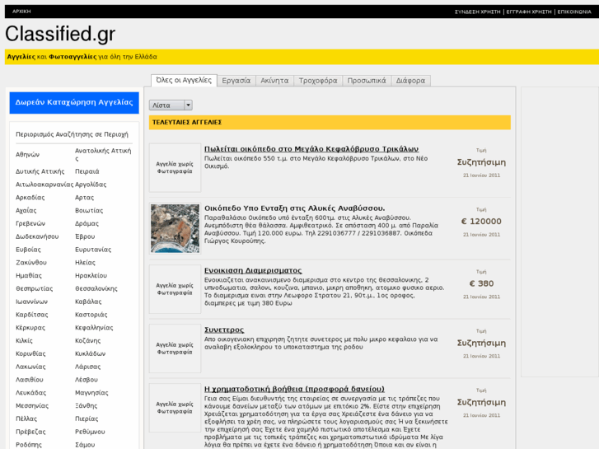Click no-photo placeholder of χρηματοδοτική βοήθεια listing
This screenshot has height=449, width=599.
175,408
